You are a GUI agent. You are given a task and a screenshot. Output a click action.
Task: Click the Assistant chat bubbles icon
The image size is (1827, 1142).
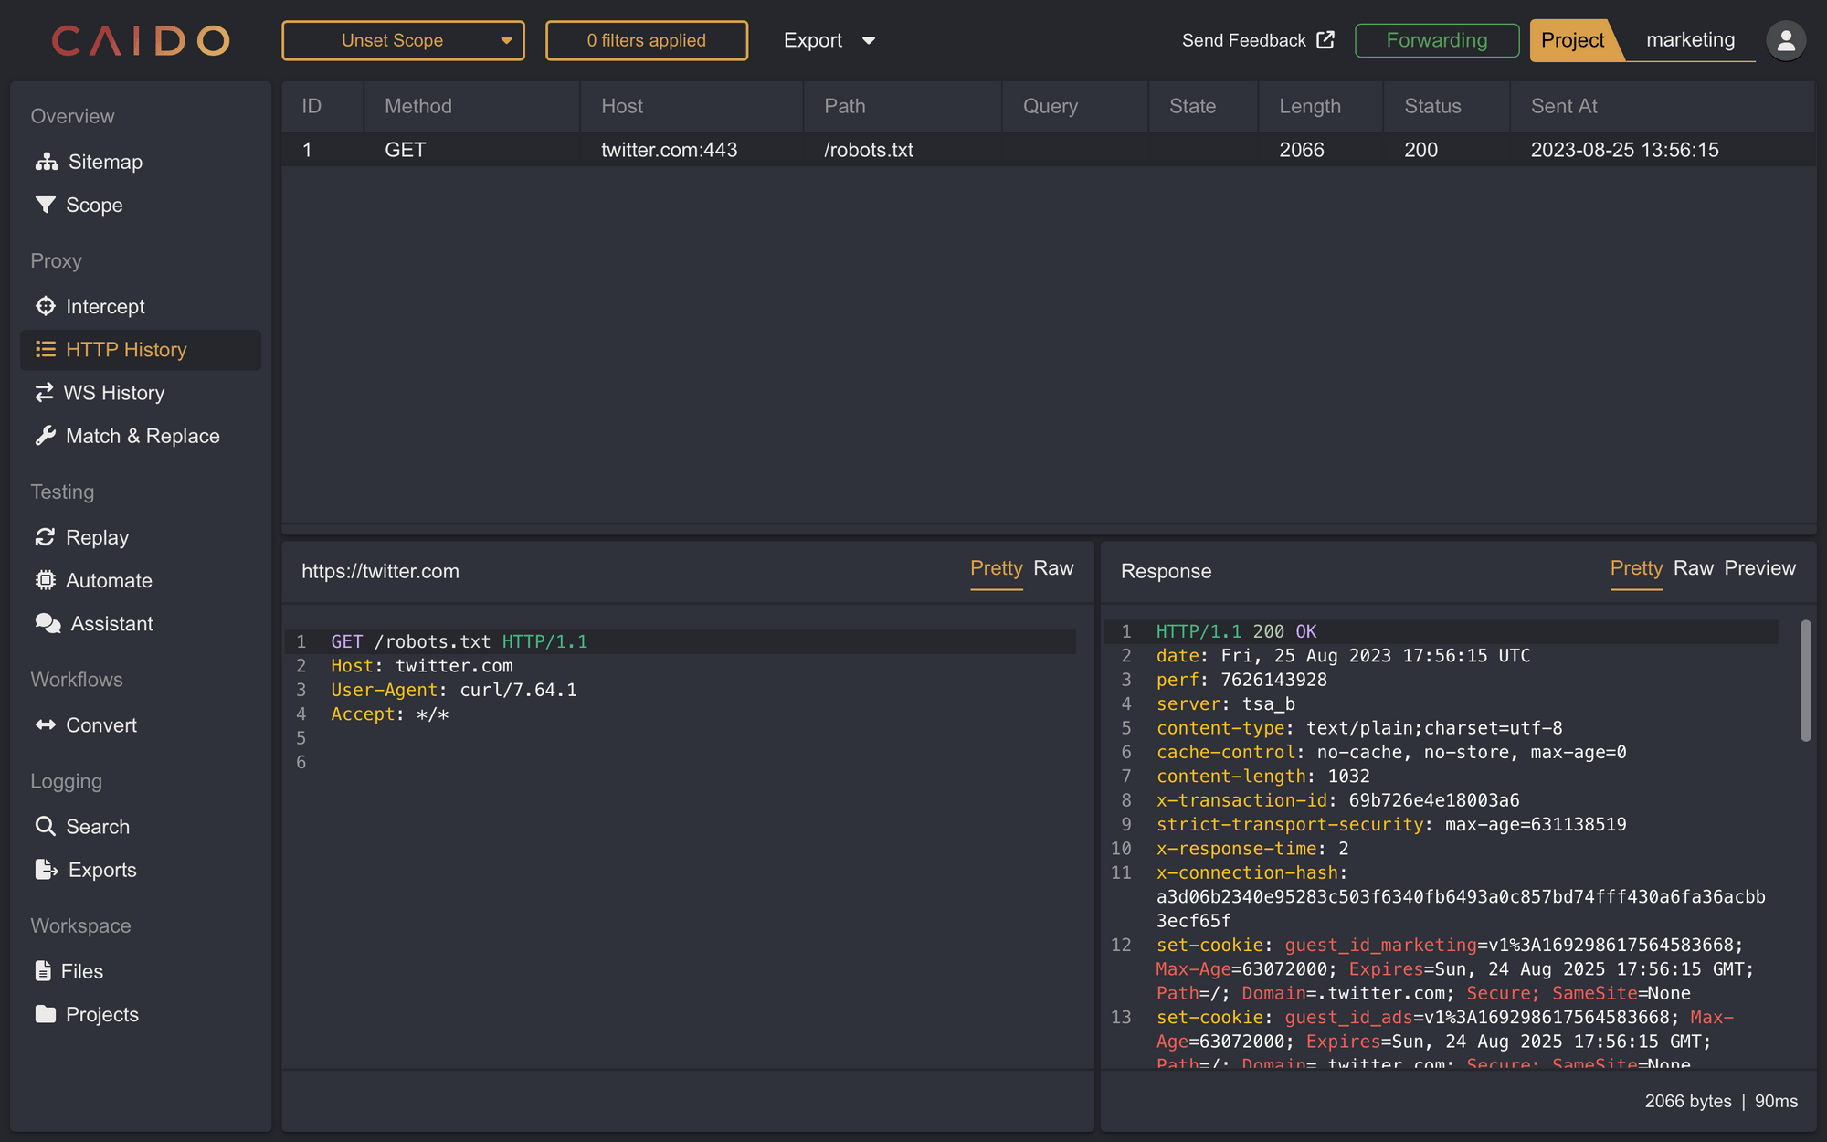click(48, 623)
